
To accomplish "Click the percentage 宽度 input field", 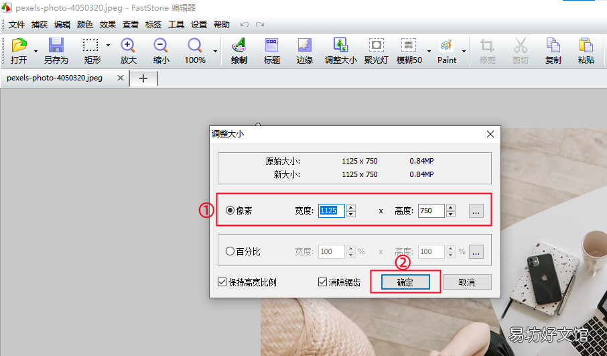I will coord(332,251).
